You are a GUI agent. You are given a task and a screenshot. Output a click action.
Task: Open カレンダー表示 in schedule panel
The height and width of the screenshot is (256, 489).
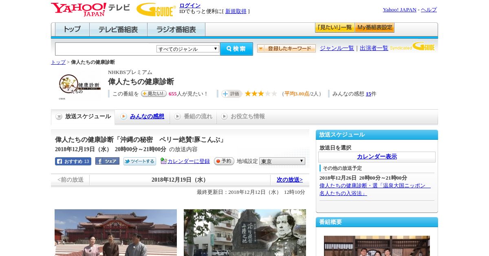click(377, 157)
